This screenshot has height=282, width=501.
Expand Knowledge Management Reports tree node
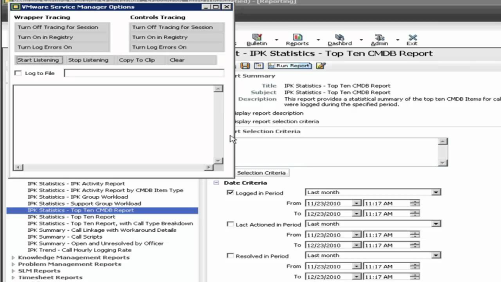pos(13,257)
